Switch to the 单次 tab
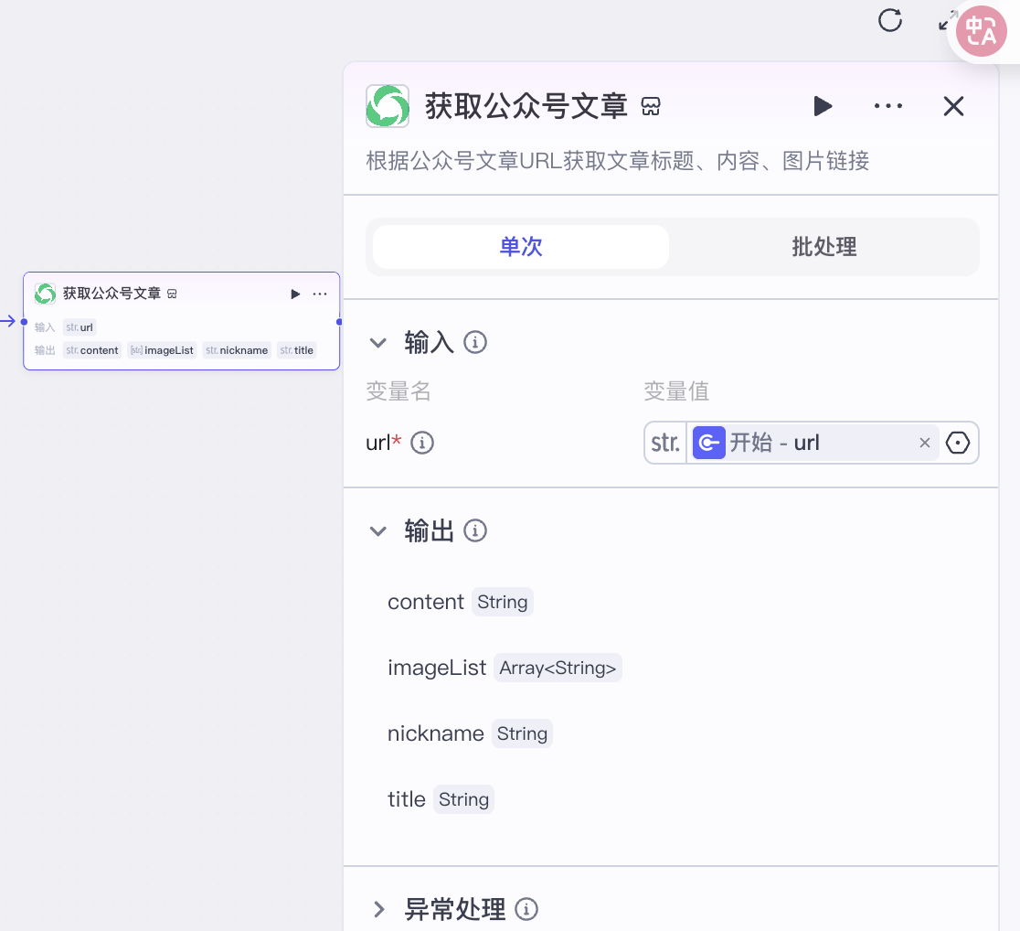The width and height of the screenshot is (1020, 931). point(520,247)
